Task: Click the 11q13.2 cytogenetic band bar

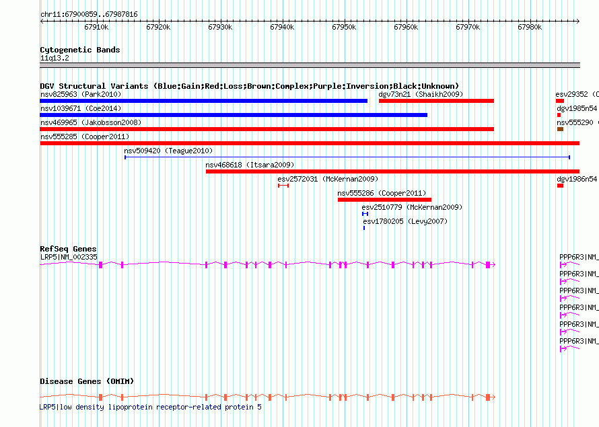Action: (310, 66)
